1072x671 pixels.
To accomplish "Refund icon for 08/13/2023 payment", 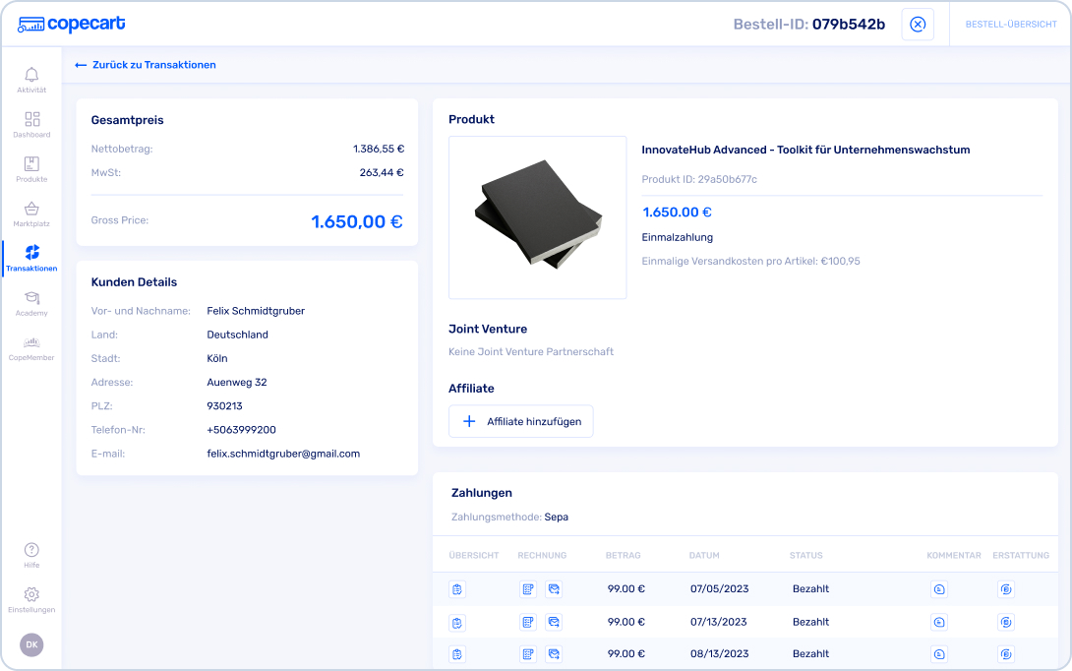I will pos(1006,654).
